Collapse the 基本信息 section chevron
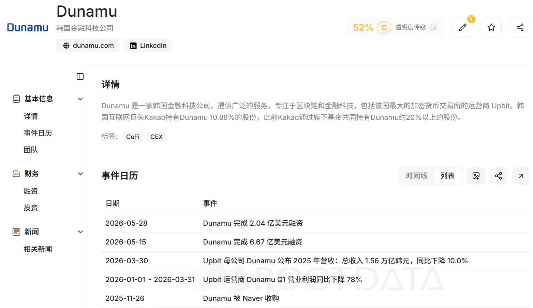Viewport: 533px width, 308px height. tap(80, 99)
